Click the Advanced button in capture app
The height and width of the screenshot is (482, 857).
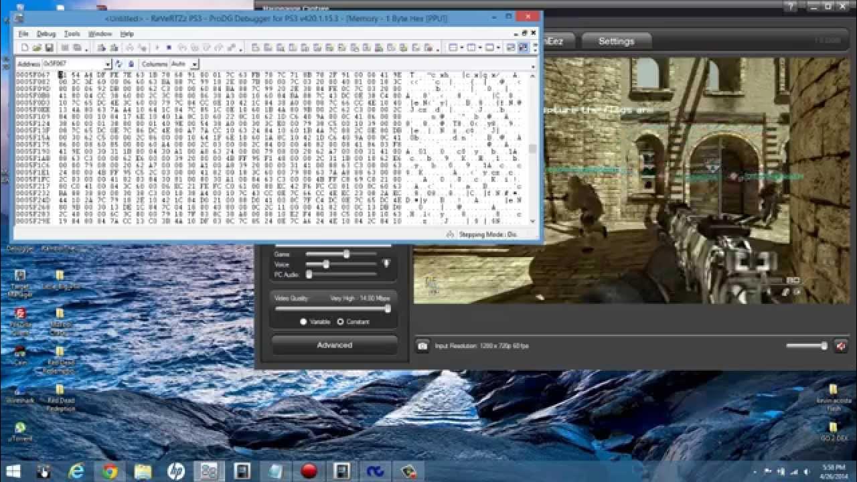click(334, 345)
